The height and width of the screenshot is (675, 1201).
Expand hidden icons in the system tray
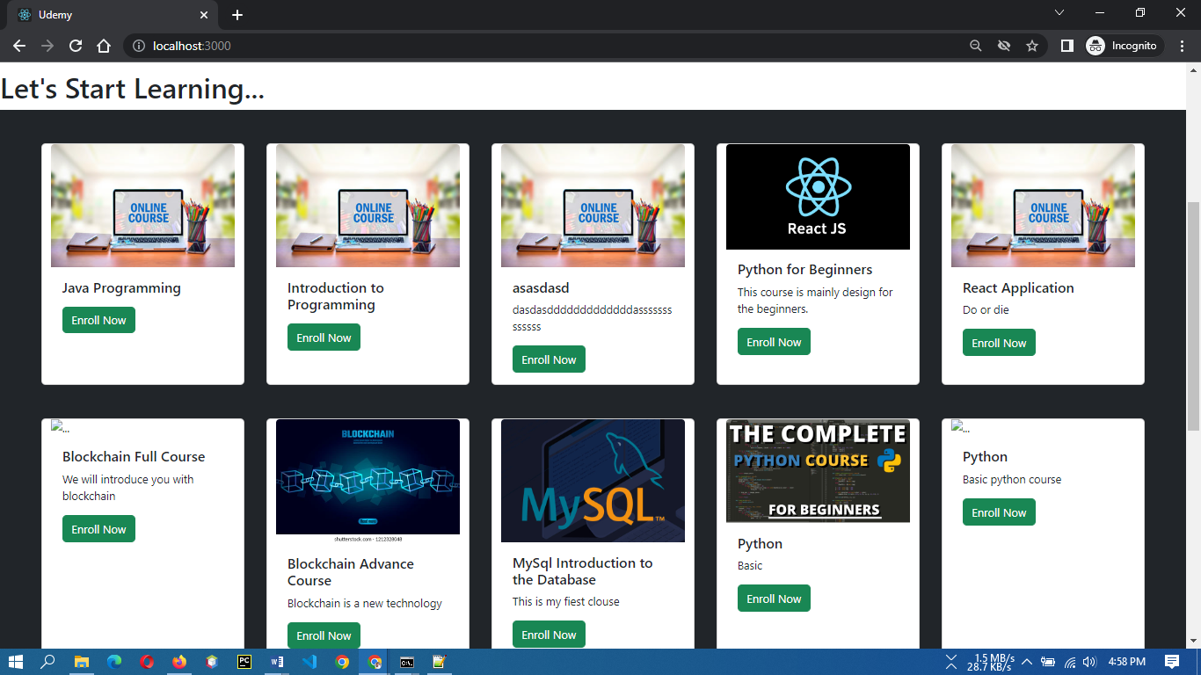[1025, 662]
